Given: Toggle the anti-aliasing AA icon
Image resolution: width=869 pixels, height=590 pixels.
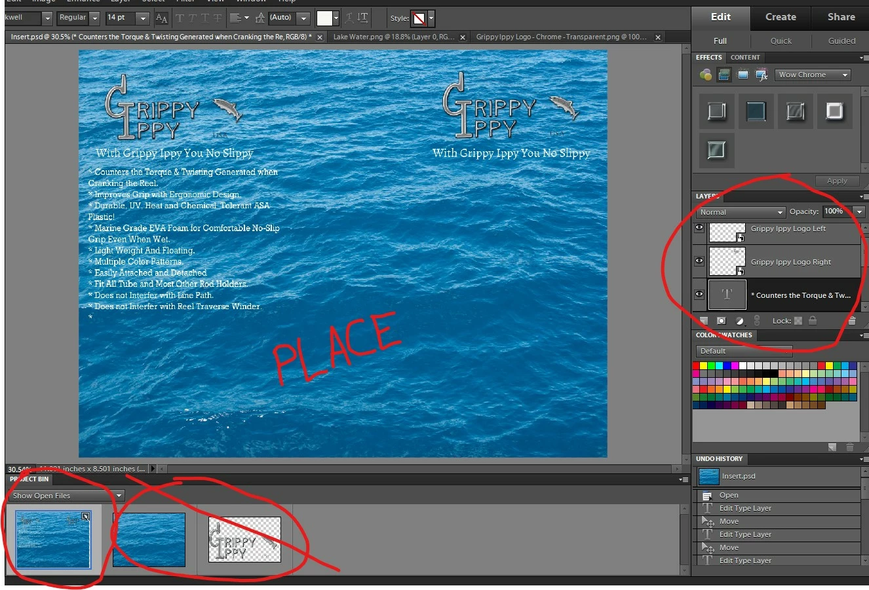Looking at the screenshot, I should (x=161, y=18).
